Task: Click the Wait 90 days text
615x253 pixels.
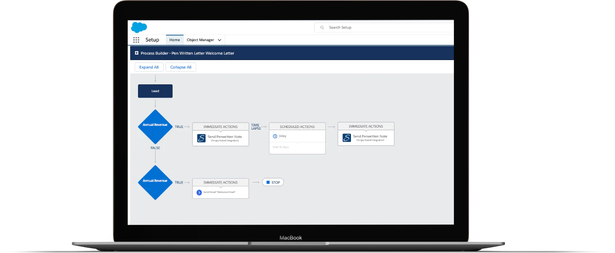Action: (x=281, y=147)
